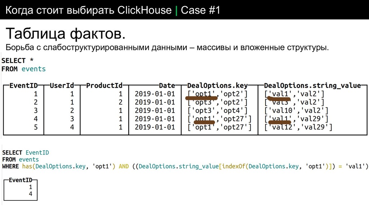Click EventID value 2 in the events table
This screenshot has width=369, height=208.
36,102
